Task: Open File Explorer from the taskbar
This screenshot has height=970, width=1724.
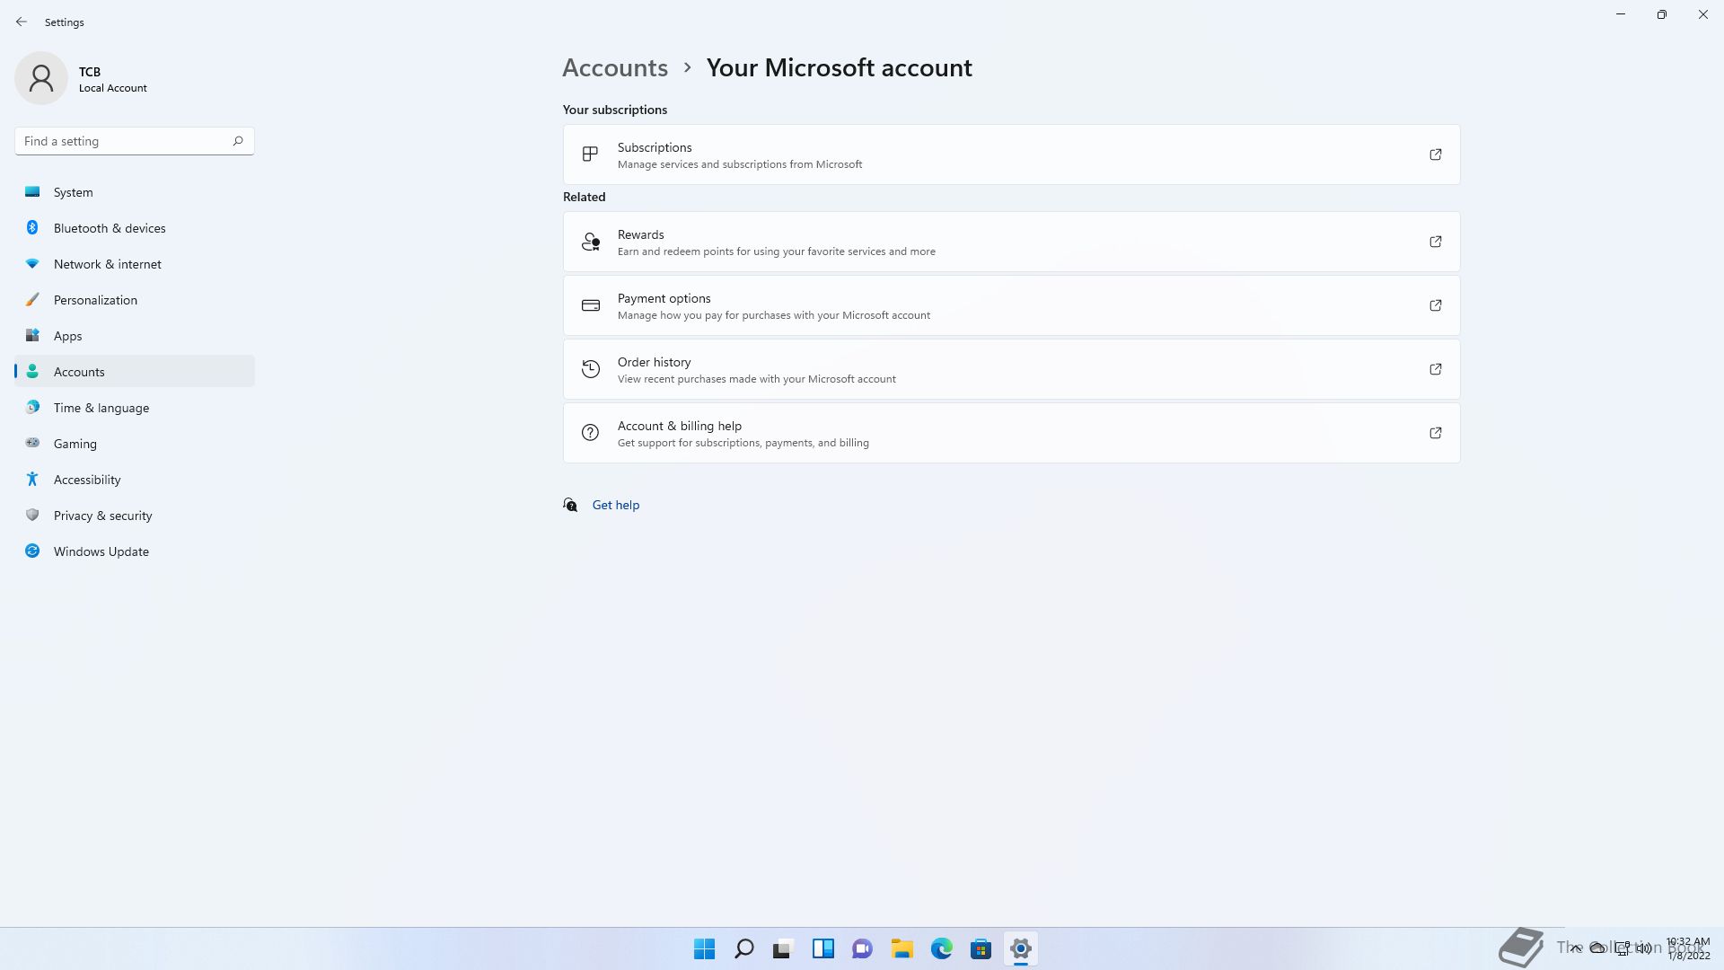Action: click(902, 948)
